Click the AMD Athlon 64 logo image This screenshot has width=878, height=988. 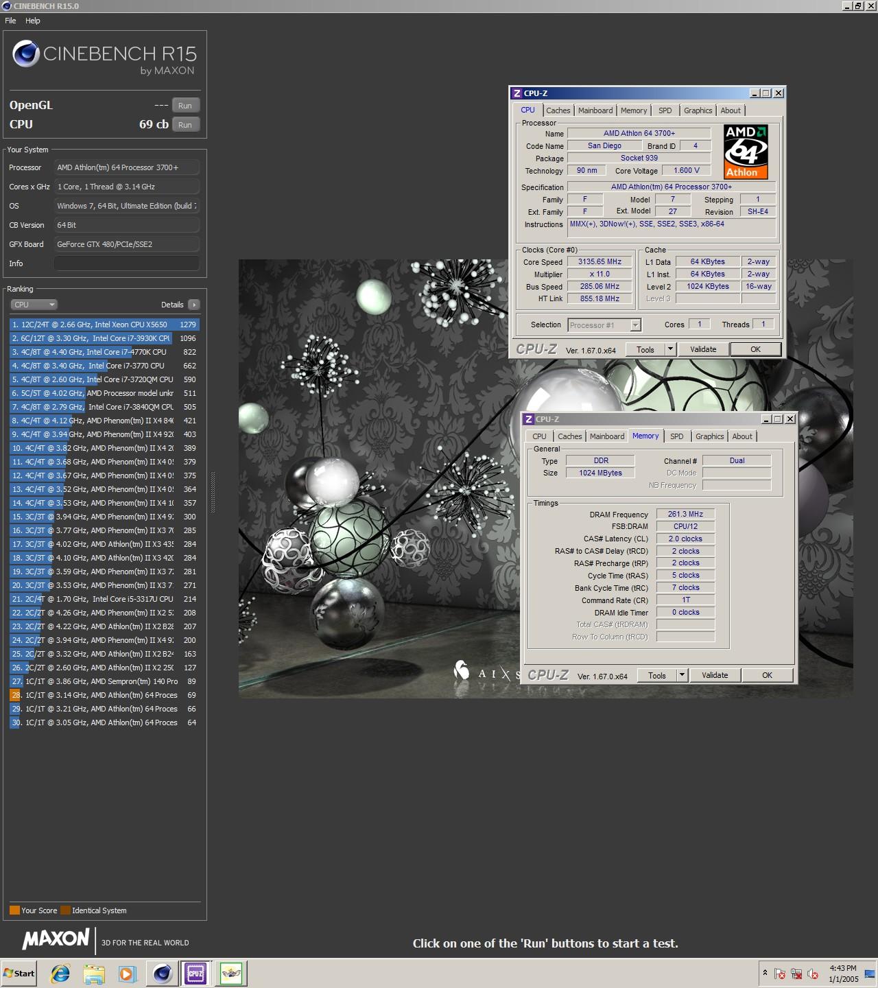click(746, 152)
